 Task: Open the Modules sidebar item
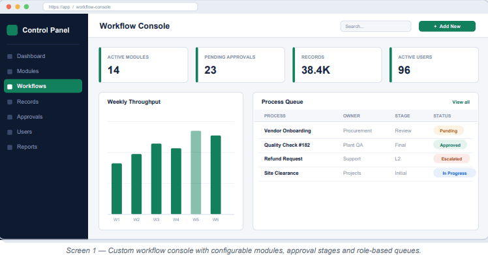[43, 71]
